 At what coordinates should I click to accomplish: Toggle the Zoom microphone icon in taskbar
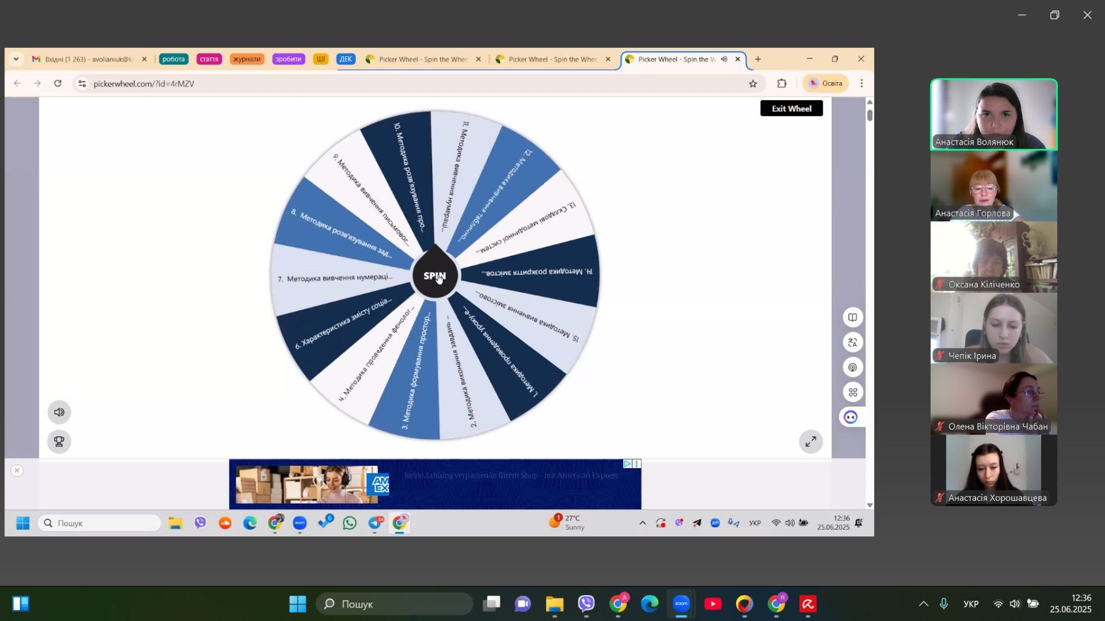coord(944,604)
